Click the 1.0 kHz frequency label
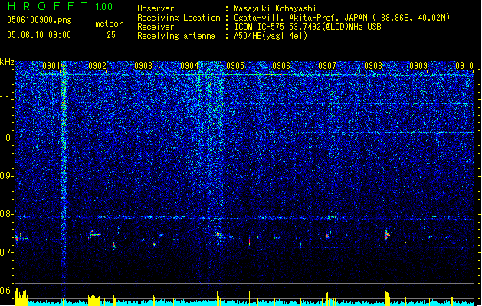The height and width of the screenshot is (306, 482). pyautogui.click(x=7, y=138)
